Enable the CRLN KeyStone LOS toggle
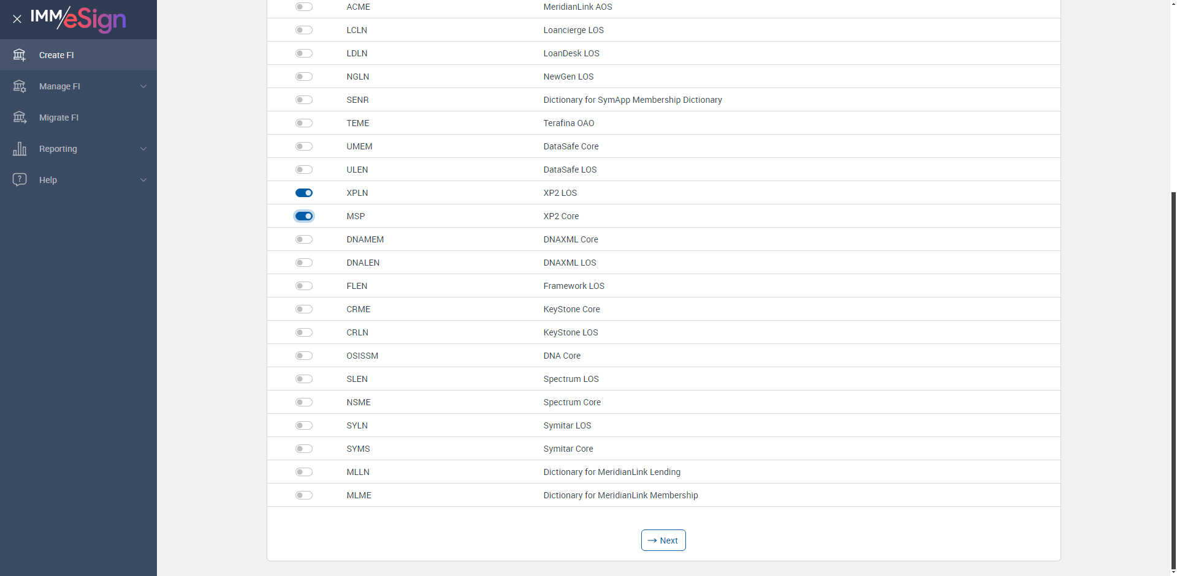The image size is (1177, 576). (304, 332)
